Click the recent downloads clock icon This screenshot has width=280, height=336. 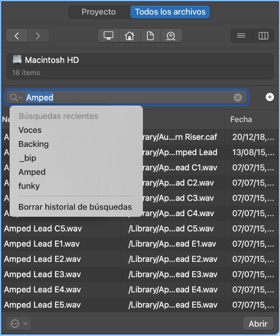pos(171,36)
